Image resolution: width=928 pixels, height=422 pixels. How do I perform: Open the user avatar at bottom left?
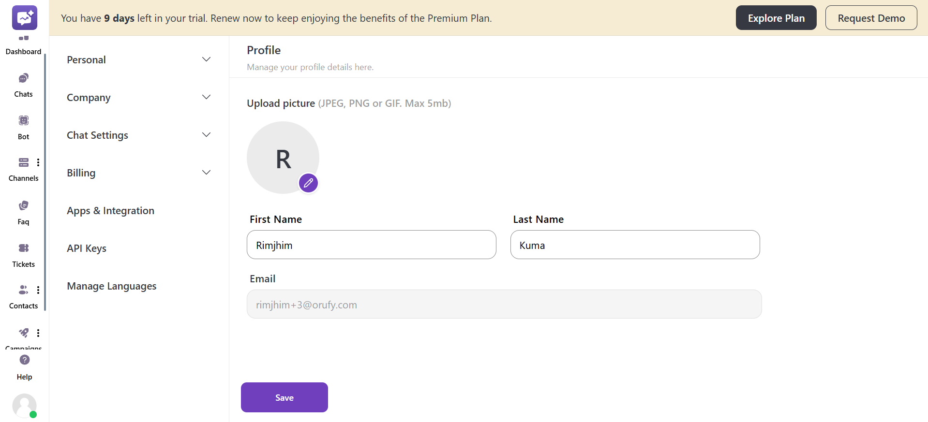[24, 406]
